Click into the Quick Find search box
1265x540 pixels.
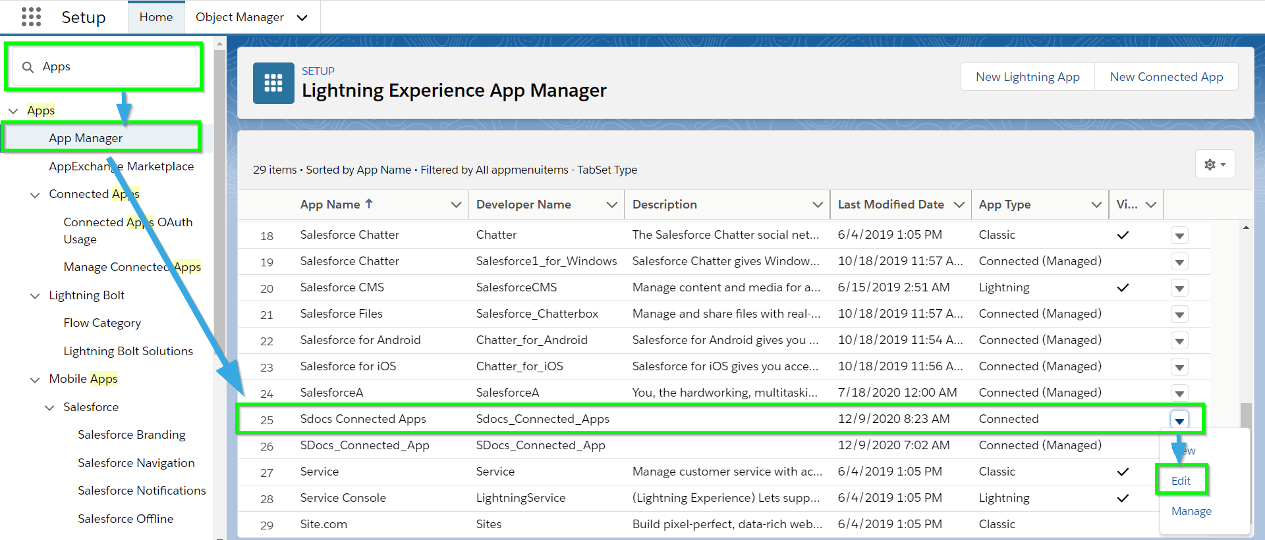point(105,67)
